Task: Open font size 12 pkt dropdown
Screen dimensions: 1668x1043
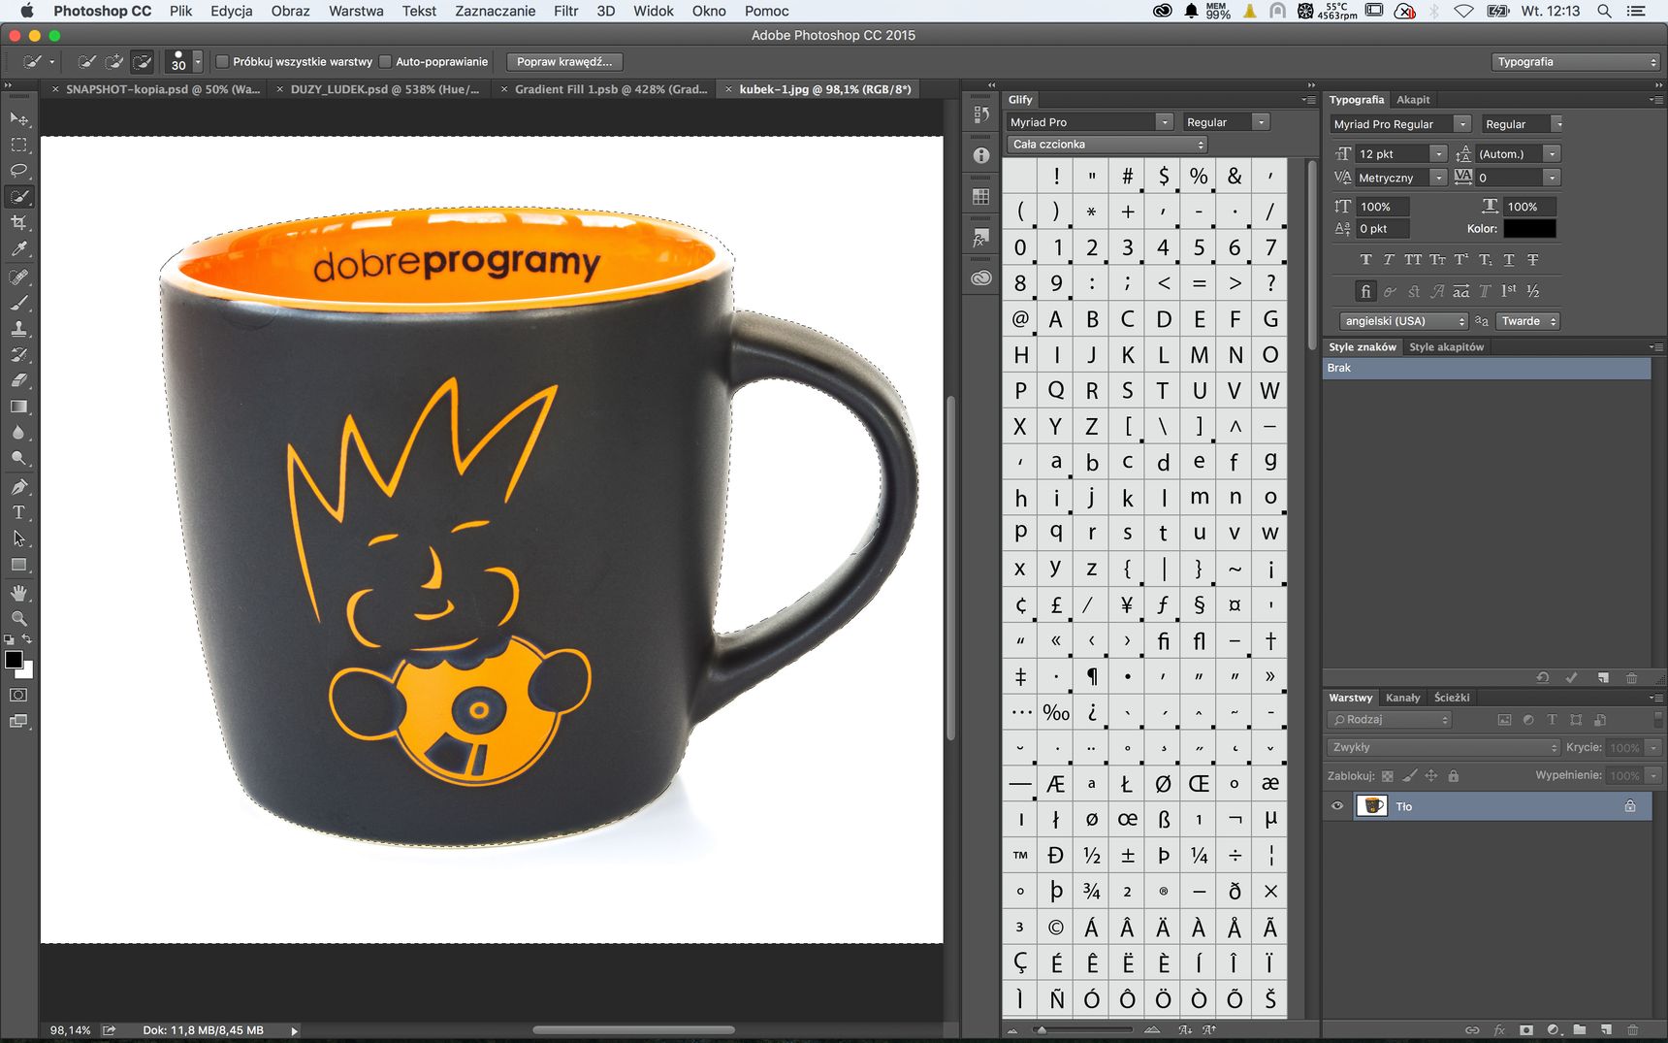Action: [1438, 154]
